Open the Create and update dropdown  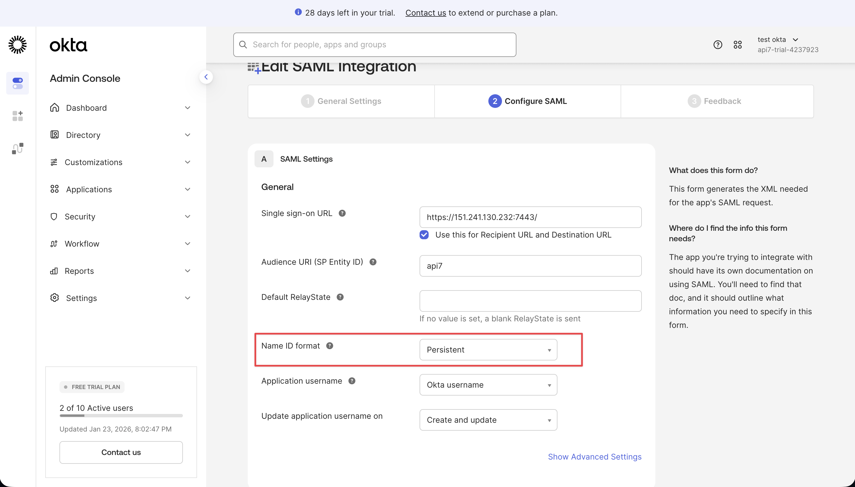click(488, 420)
